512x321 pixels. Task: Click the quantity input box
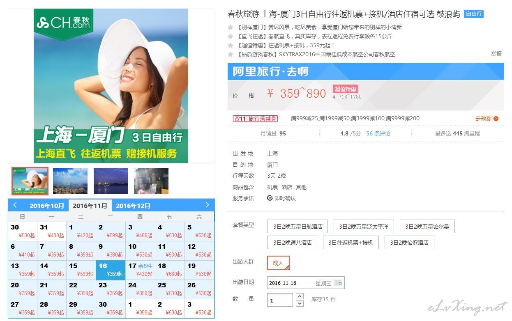(280, 300)
